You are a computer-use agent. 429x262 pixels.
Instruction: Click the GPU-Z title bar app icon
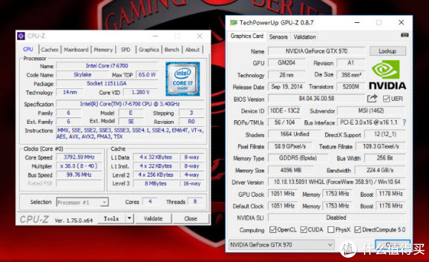pyautogui.click(x=233, y=22)
